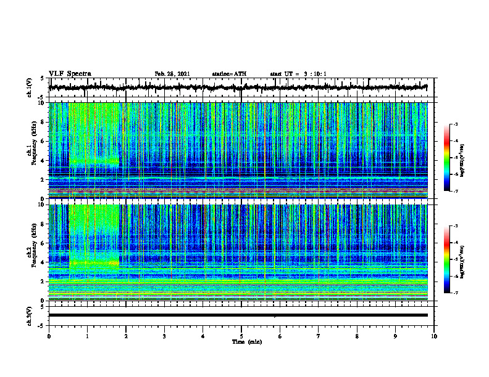Click the ch.1 "Frequency (kHz)" axis label
Image resolution: width=489 pixels, height=377 pixels.
(x=33, y=144)
